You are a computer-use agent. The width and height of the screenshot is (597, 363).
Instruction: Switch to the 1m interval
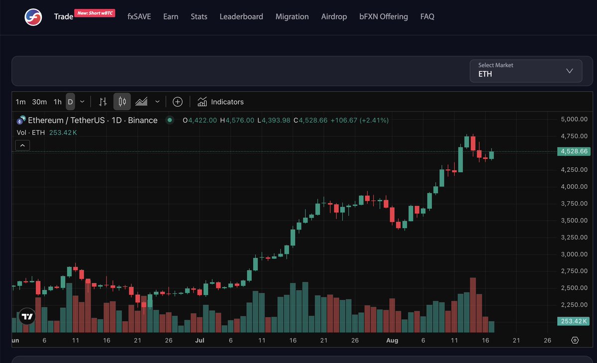20,102
